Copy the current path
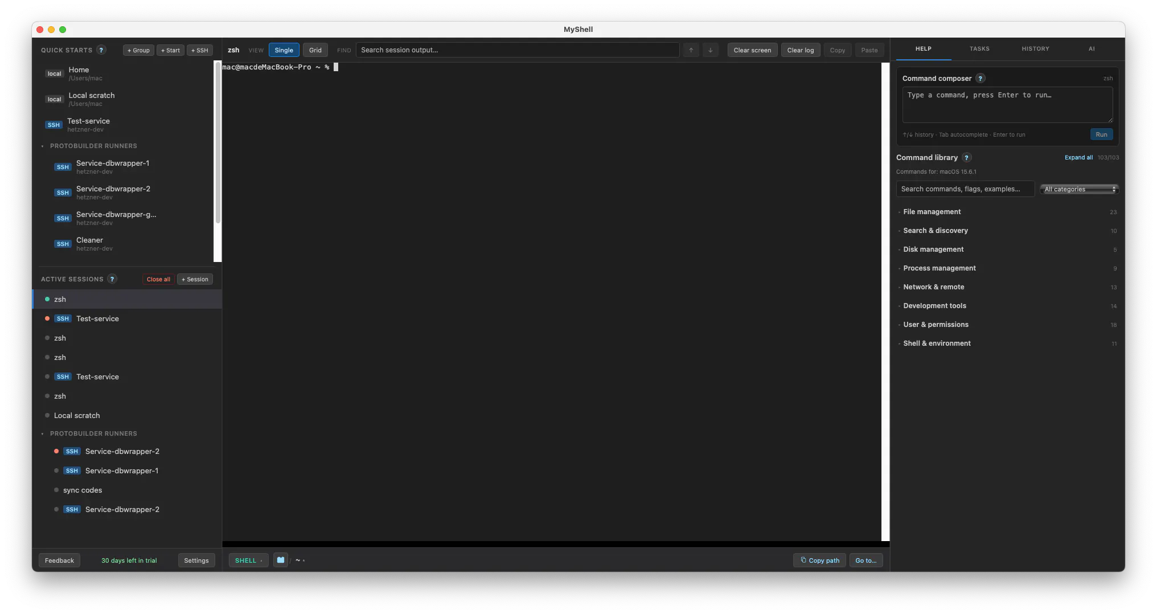Image resolution: width=1157 pixels, height=614 pixels. click(819, 560)
